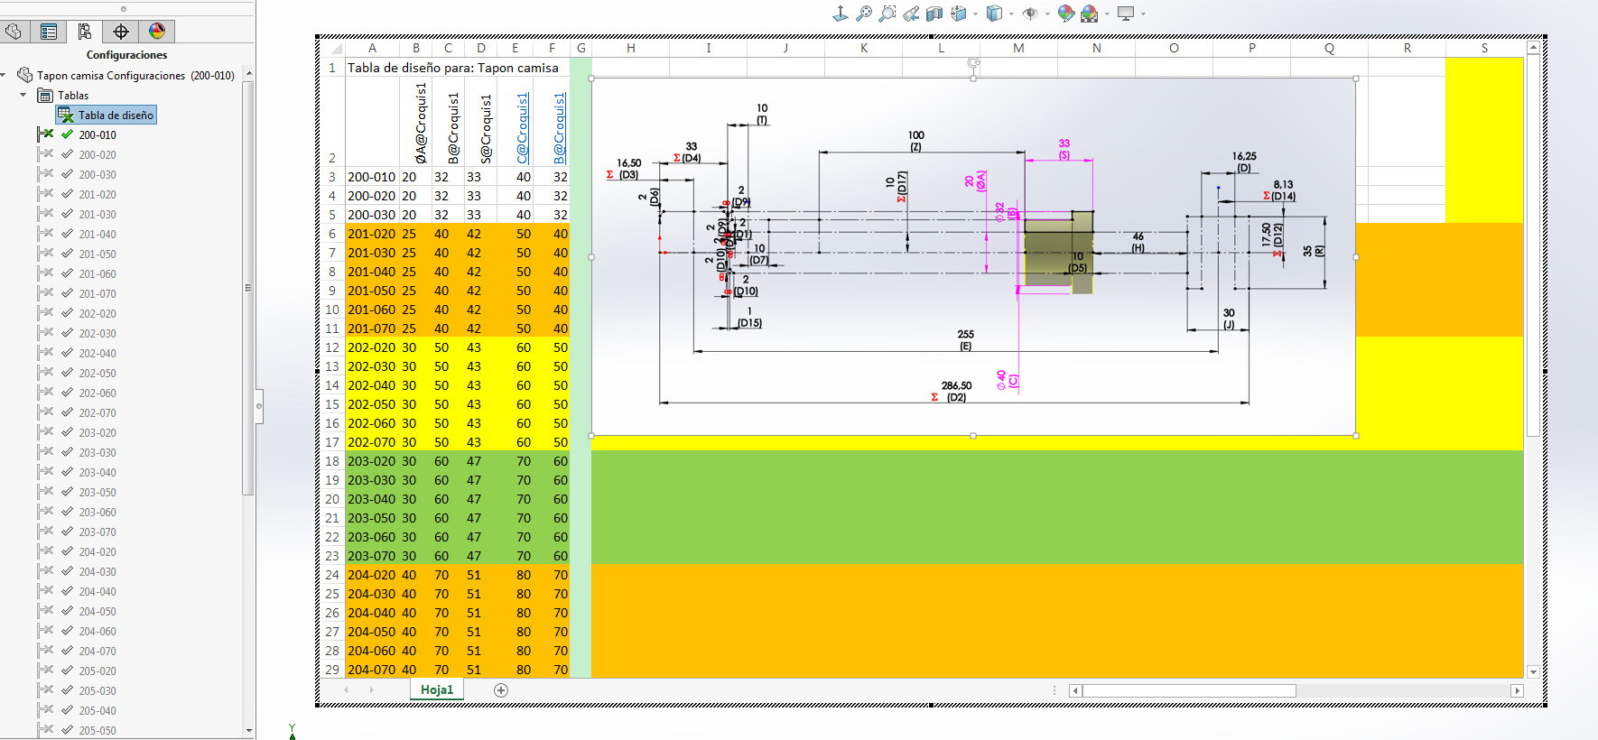
Task: Click the View Orientation triad icon
Action: pyautogui.click(x=840, y=13)
